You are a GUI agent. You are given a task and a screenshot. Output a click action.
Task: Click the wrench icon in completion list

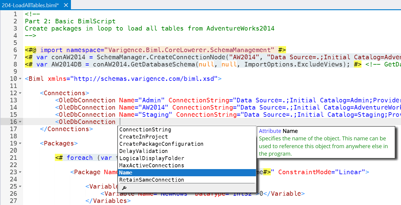pos(124,188)
